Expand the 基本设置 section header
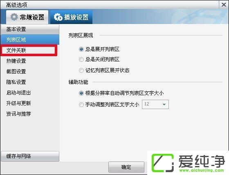The width and height of the screenshot is (229, 175). 30,29
